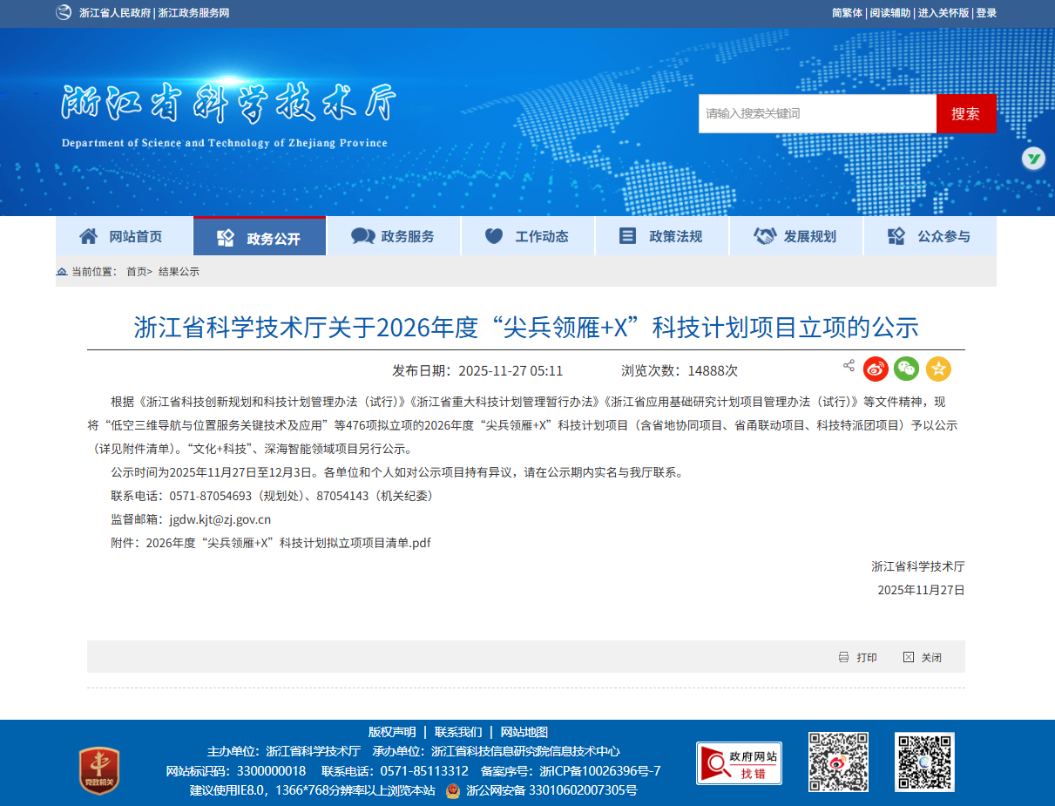The width and height of the screenshot is (1055, 806).
Task: Open the 网站地图 footer link
Action: pyautogui.click(x=524, y=732)
